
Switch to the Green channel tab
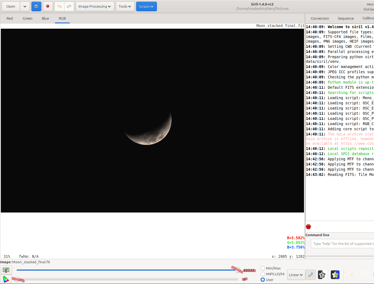pos(27,18)
